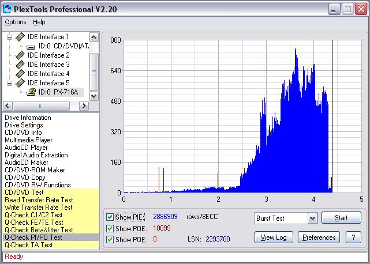370x264 pixels.
Task: Click the CD/DVD(AT drive icon
Action: point(31,47)
